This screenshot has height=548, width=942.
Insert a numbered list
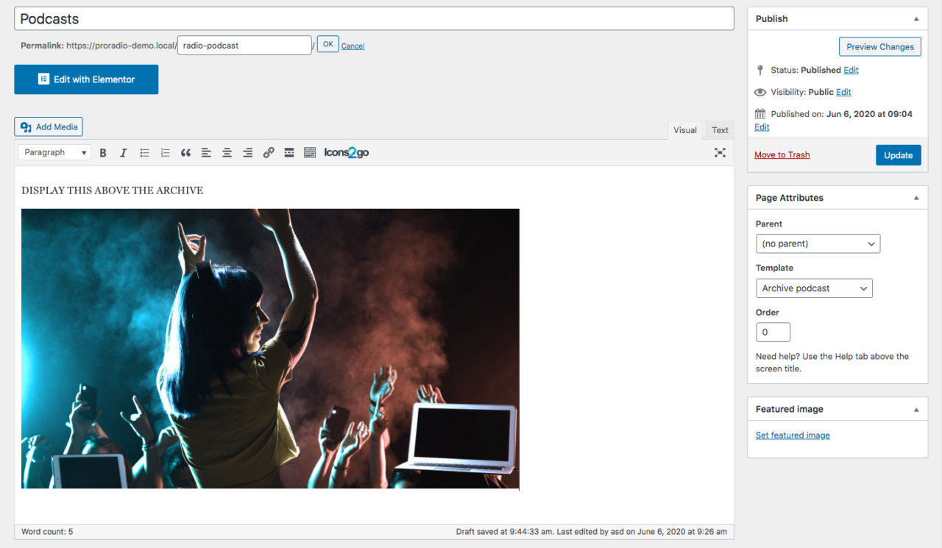point(165,152)
